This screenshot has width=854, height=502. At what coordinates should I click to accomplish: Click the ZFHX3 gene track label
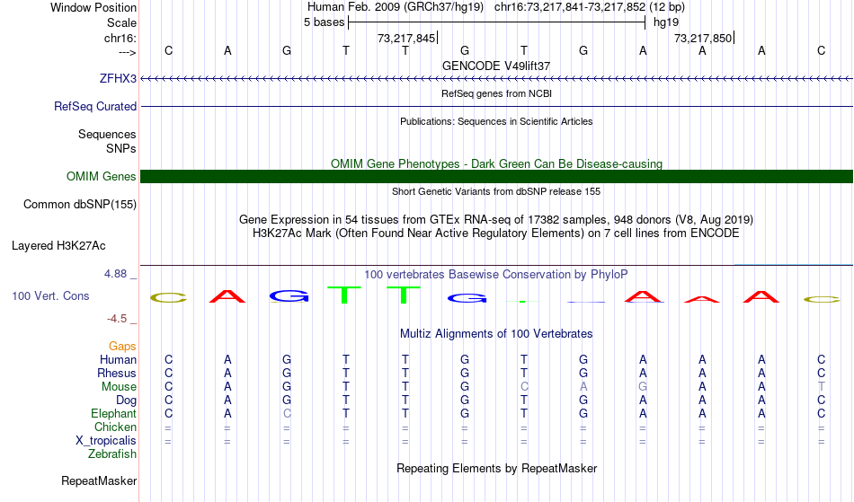click(x=118, y=78)
